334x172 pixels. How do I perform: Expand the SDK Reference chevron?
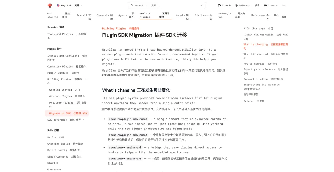(x=84, y=119)
